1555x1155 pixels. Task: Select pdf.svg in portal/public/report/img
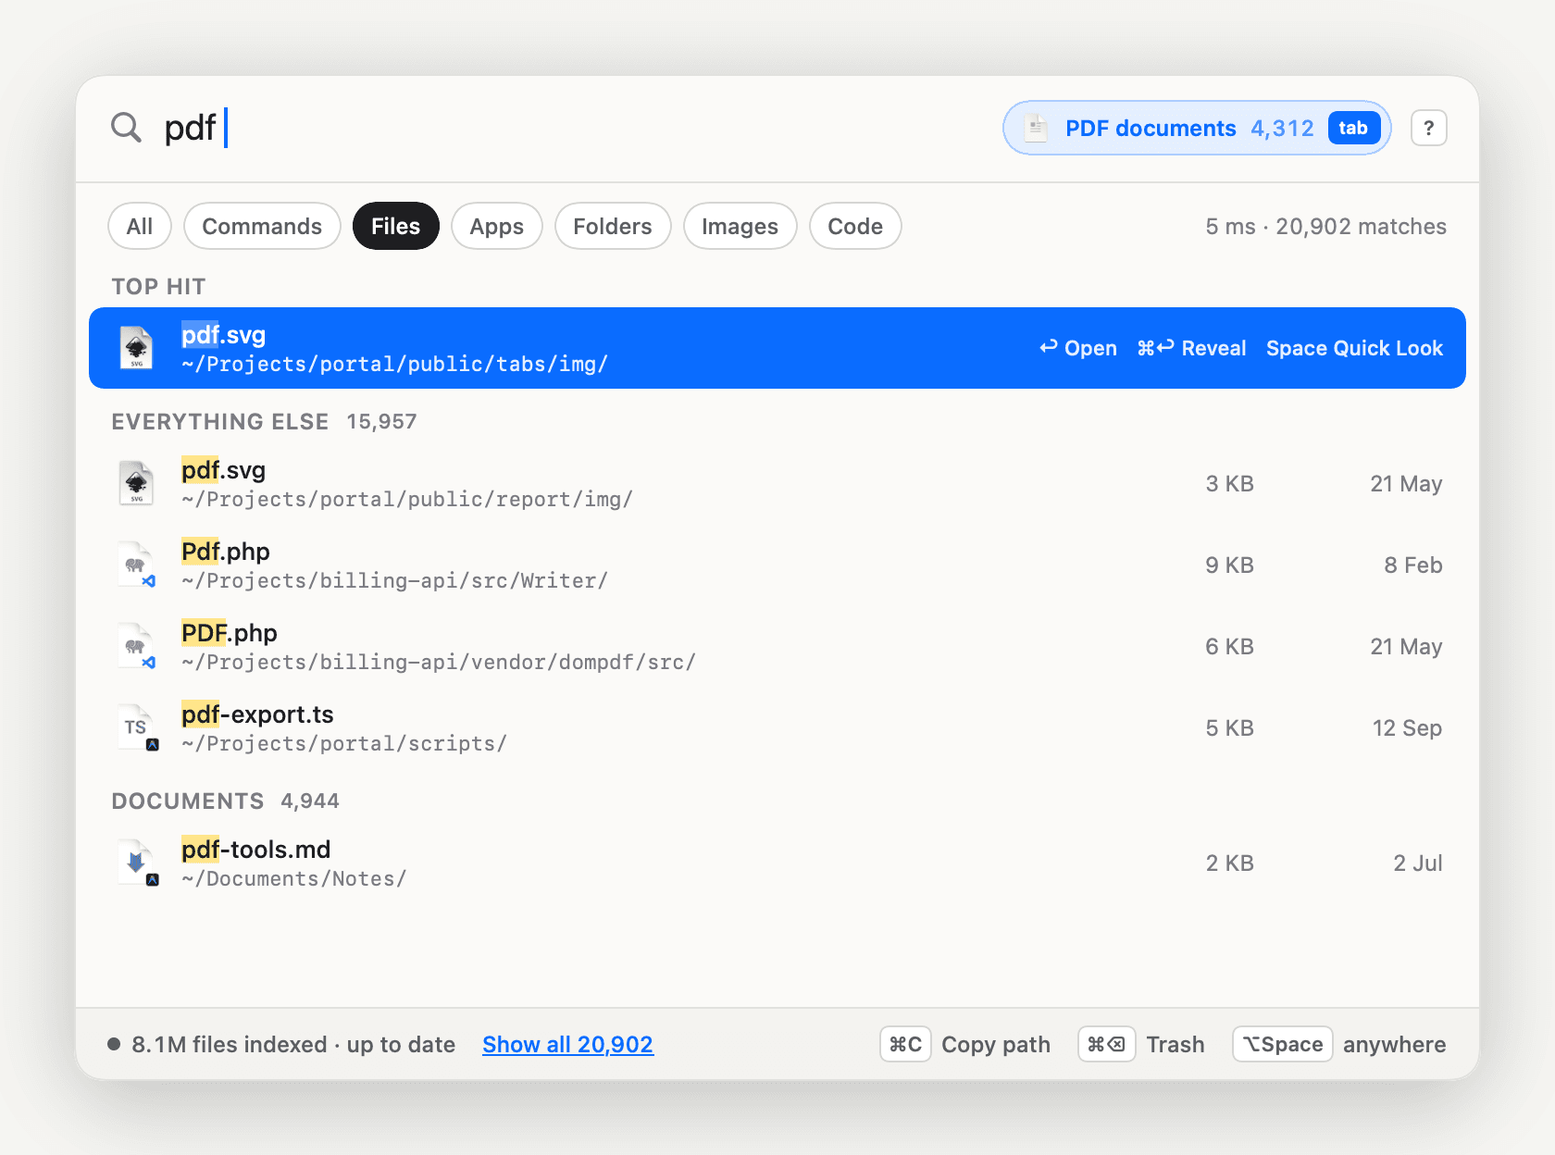click(777, 483)
